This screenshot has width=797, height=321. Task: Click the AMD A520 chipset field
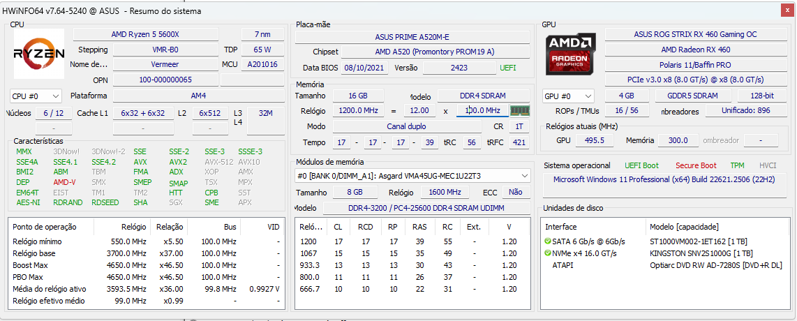point(435,52)
